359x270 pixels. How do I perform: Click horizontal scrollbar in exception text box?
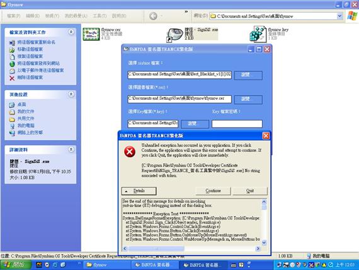191,249
